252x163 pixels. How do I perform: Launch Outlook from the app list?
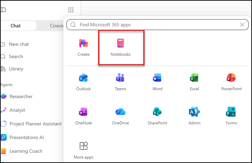[x=84, y=82]
